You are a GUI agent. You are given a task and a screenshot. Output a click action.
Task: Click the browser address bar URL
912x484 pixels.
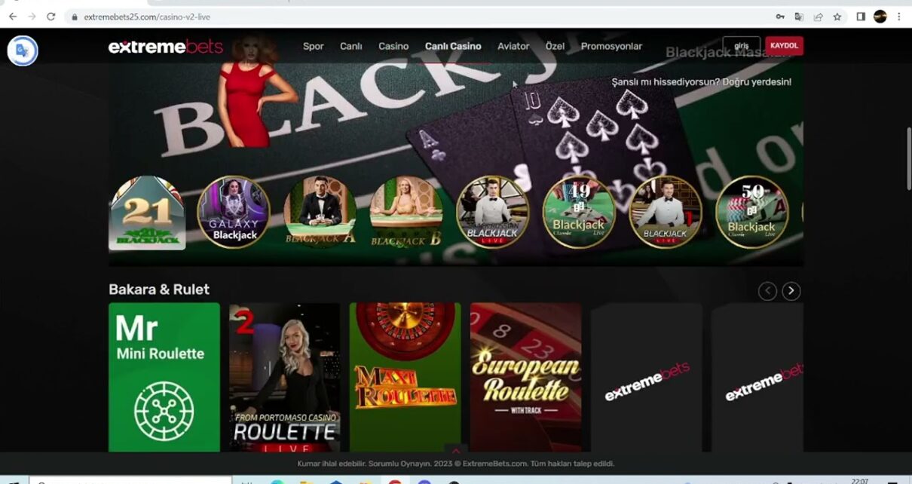coord(147,17)
